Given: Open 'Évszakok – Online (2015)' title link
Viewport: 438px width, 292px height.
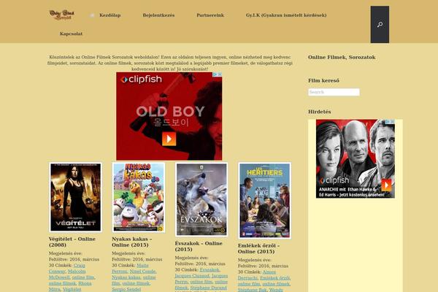Looking at the screenshot, I should coord(199,246).
